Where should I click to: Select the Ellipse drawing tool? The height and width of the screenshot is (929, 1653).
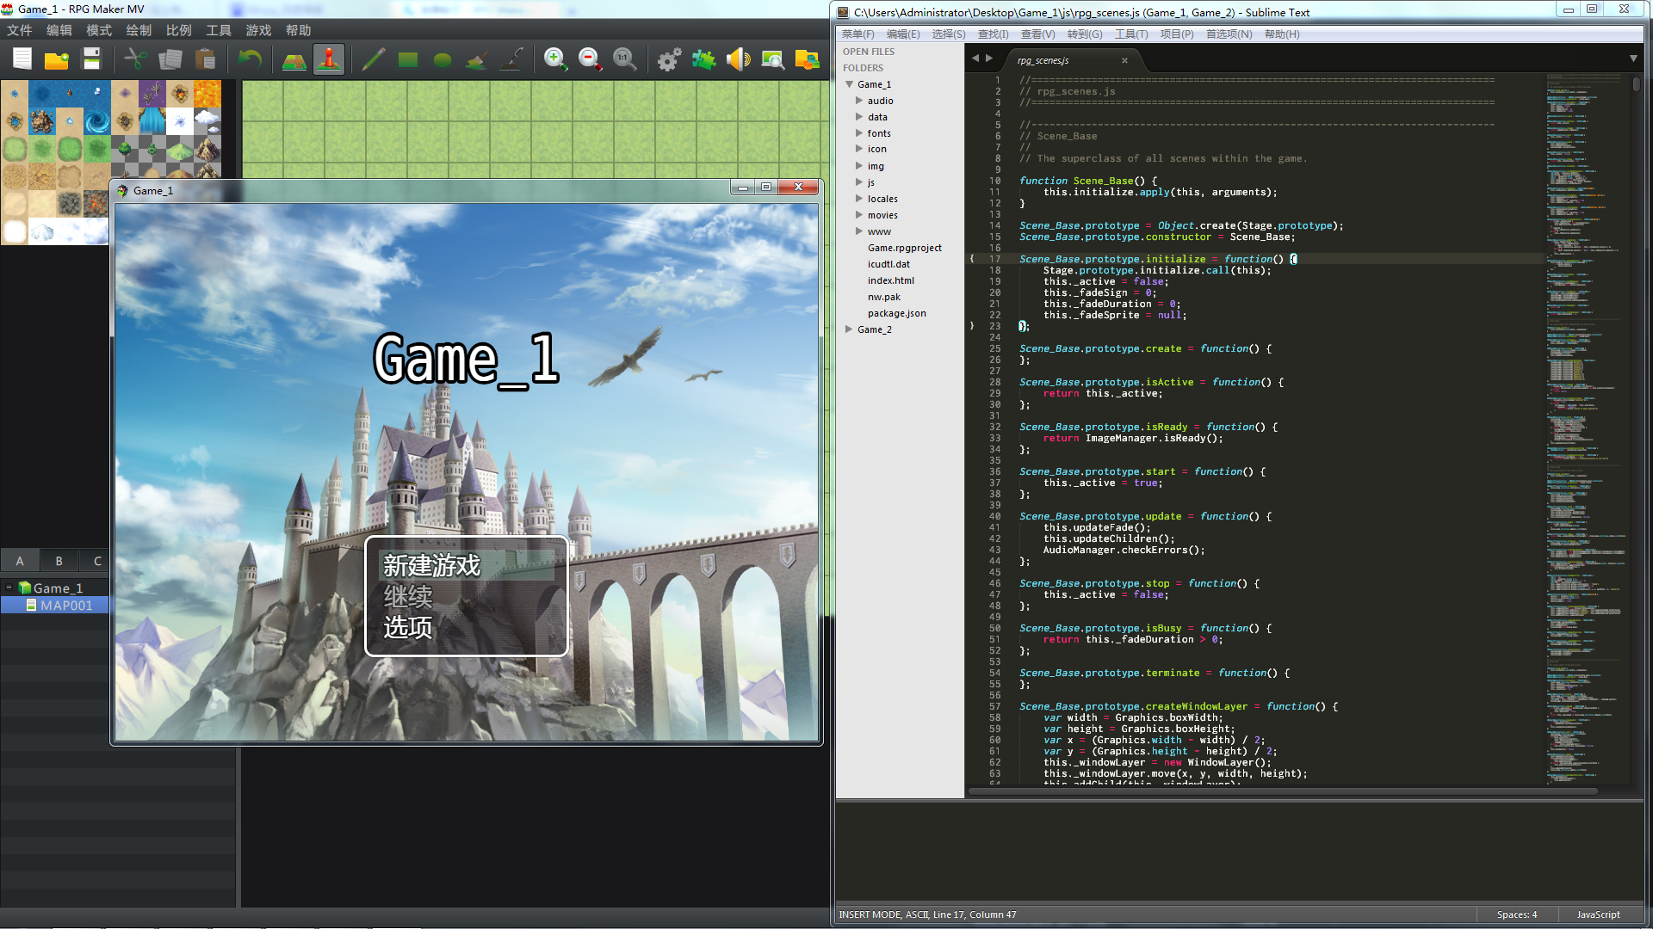pyautogui.click(x=443, y=59)
